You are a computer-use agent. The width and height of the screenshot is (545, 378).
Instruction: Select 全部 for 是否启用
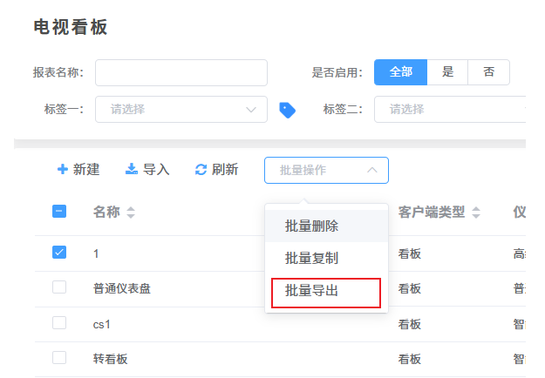tap(401, 72)
